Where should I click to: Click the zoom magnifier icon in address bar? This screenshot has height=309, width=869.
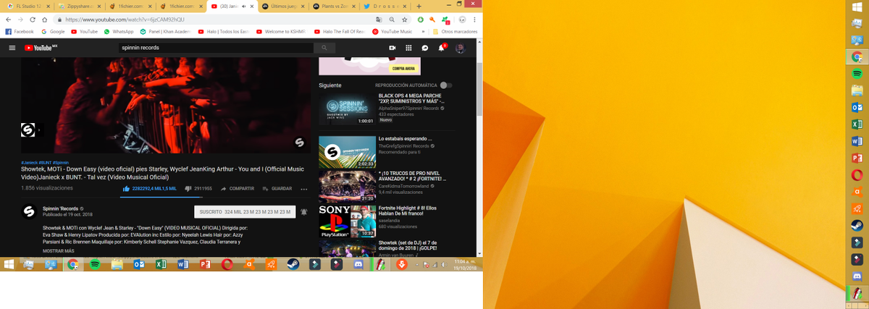point(392,20)
